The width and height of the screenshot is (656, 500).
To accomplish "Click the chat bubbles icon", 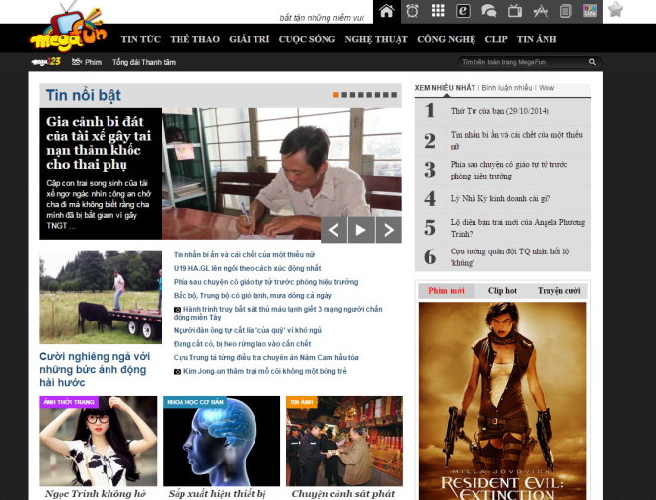I will (488, 11).
